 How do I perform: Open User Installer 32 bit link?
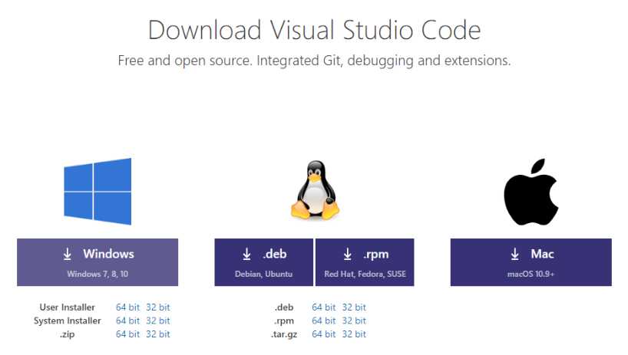tap(158, 307)
